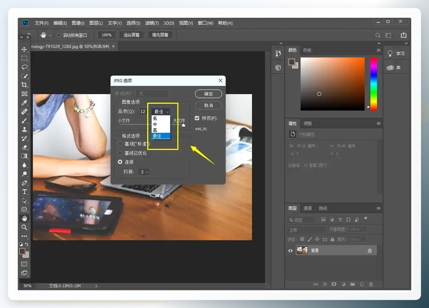Screen dimensions: 429x308
Task: Select the Brush tool
Action: [x=24, y=120]
